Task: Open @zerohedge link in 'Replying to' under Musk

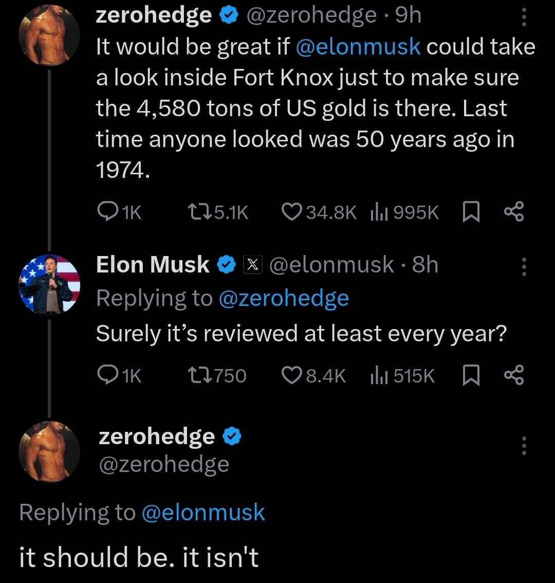Action: tap(284, 298)
